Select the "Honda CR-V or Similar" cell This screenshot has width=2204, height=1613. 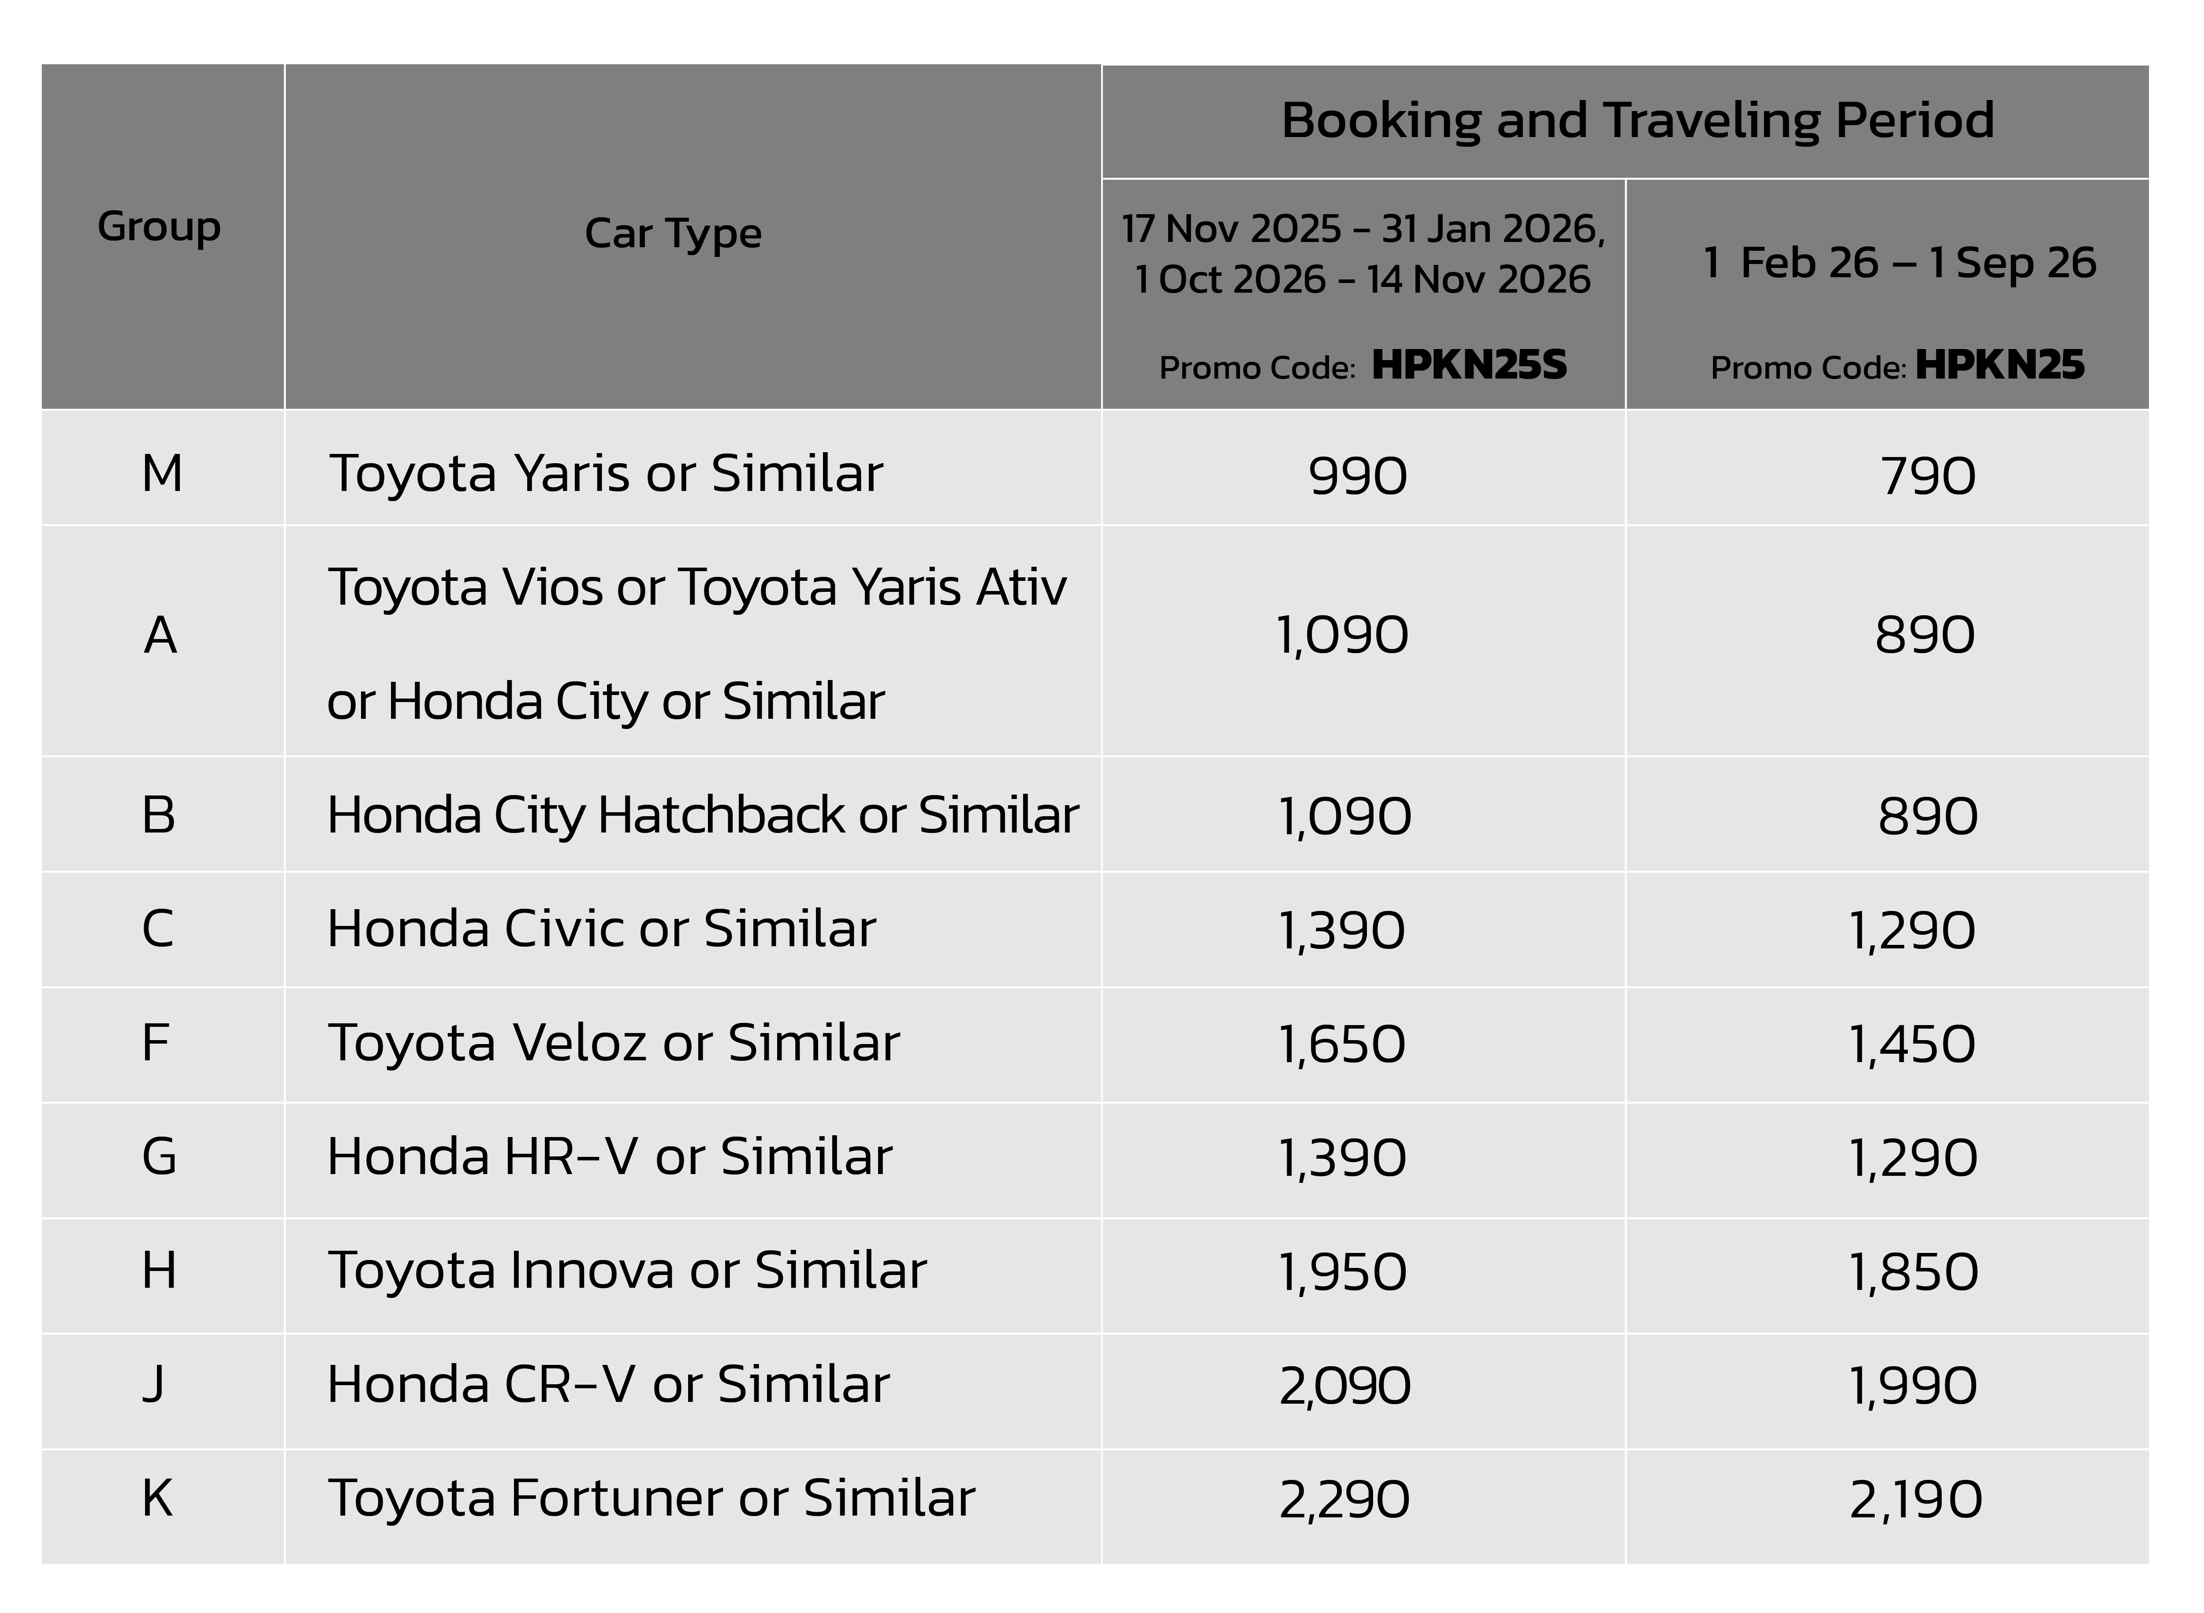[x=607, y=1385]
